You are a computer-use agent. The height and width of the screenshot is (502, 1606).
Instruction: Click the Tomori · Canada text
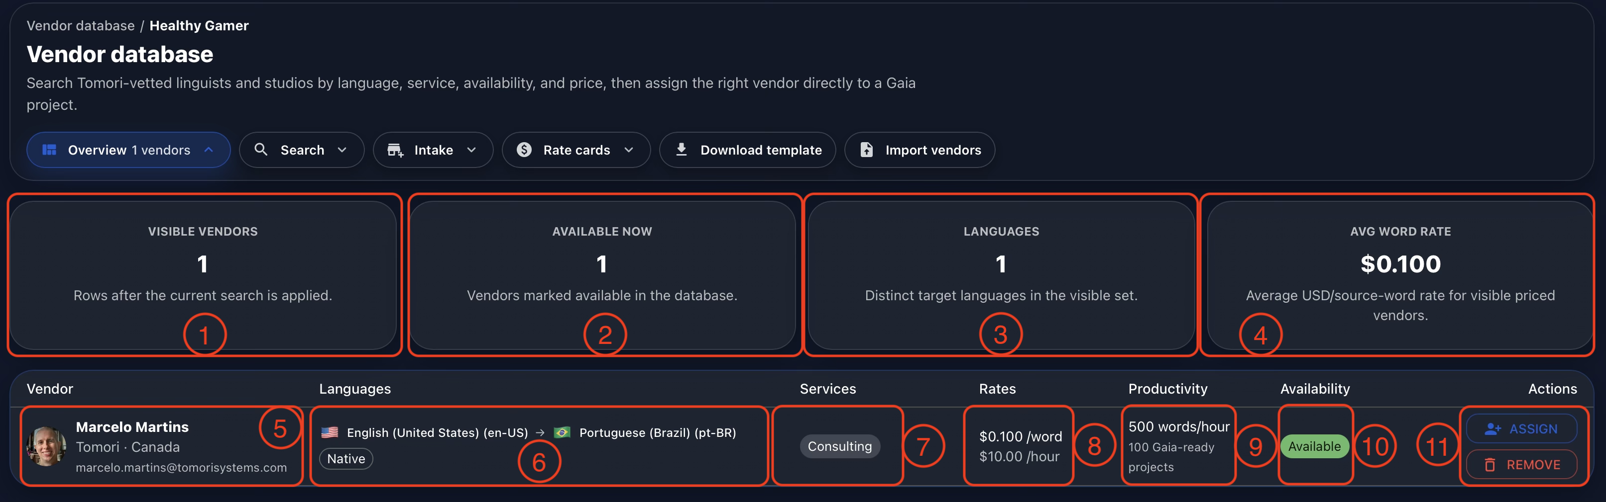coord(128,447)
